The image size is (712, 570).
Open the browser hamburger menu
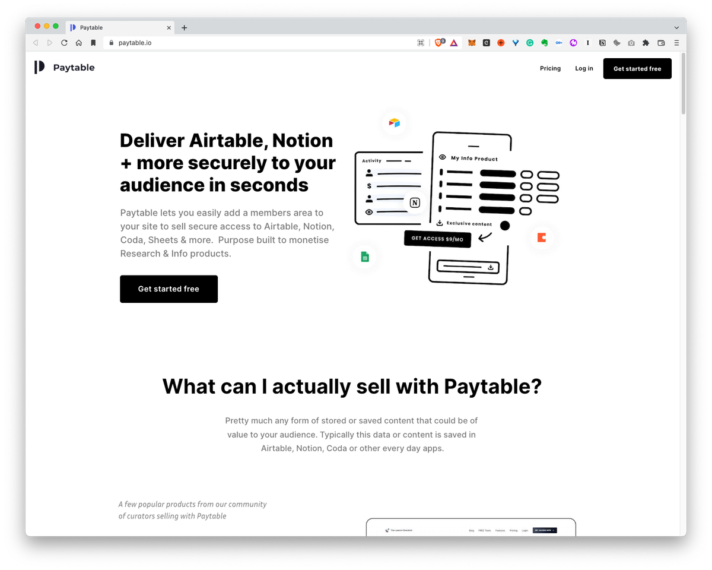point(676,43)
